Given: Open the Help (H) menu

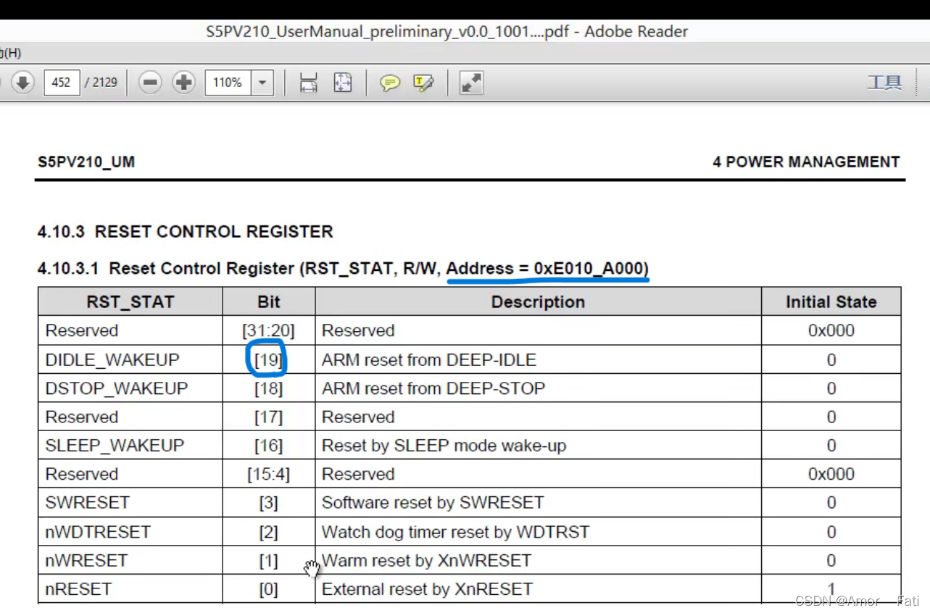Looking at the screenshot, I should tap(11, 53).
